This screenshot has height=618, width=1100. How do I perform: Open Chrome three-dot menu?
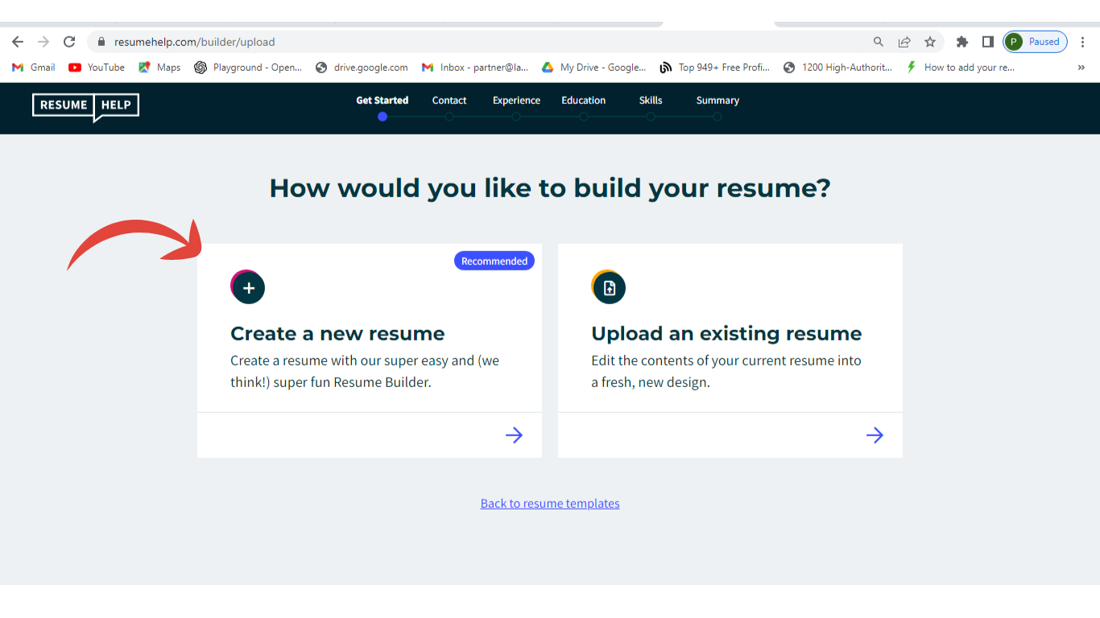[x=1082, y=42]
